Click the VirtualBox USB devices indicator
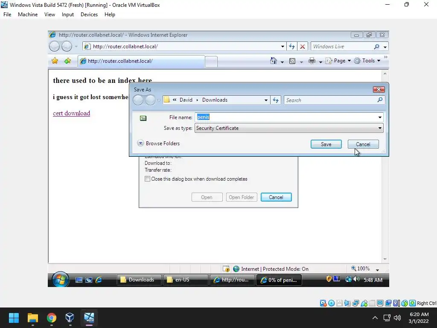 coord(364,303)
